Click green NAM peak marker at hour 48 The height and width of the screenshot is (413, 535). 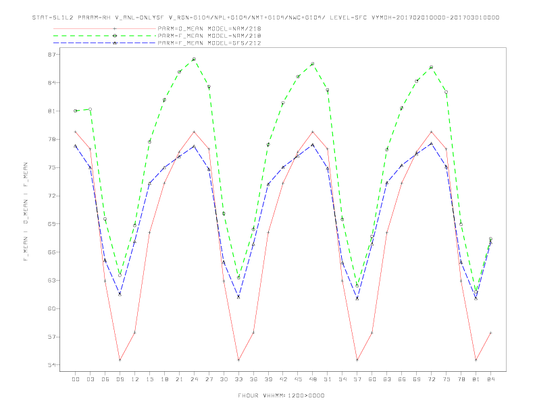313,64
